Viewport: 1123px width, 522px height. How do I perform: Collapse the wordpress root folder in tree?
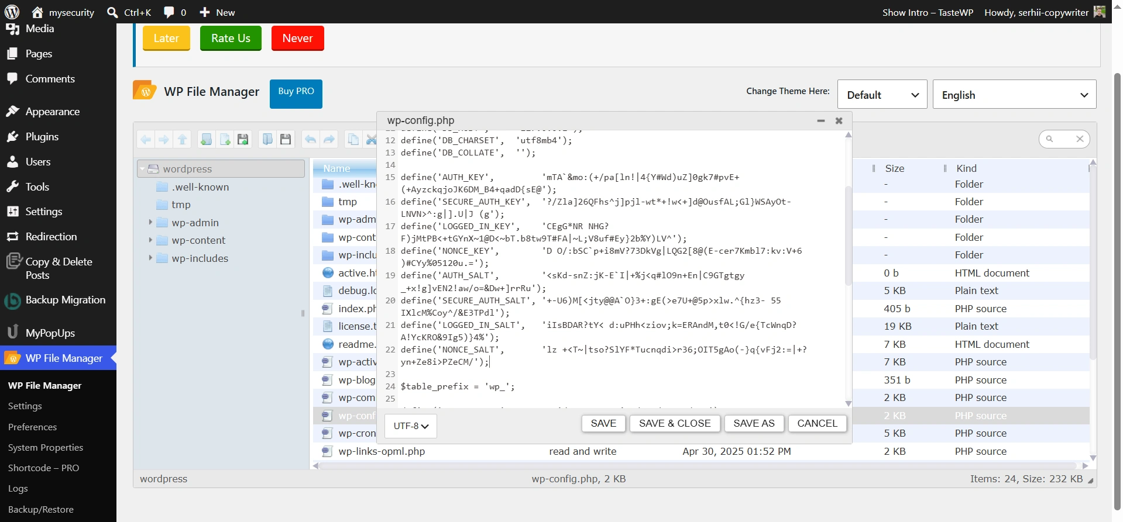142,169
